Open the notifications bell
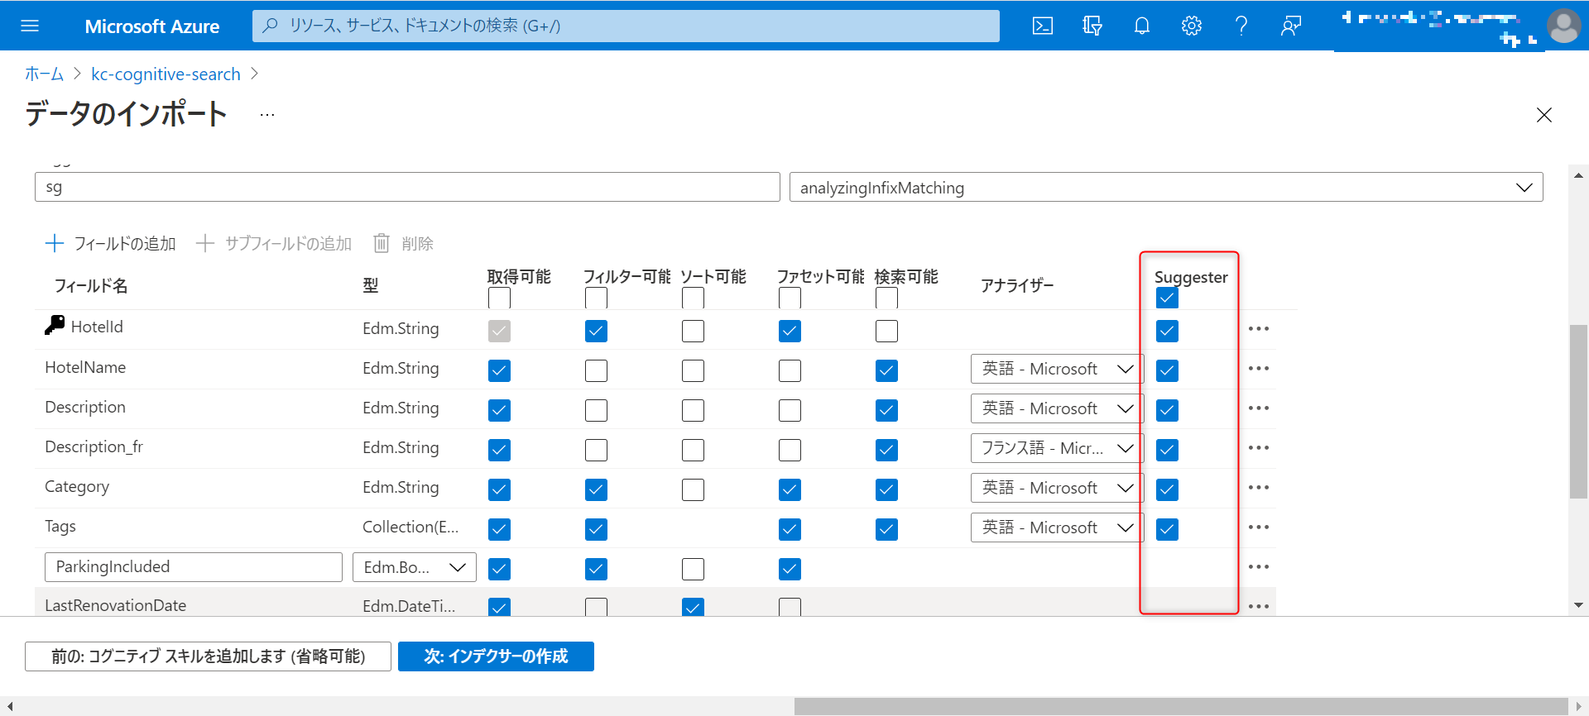Viewport: 1589px width, 716px height. tap(1142, 26)
